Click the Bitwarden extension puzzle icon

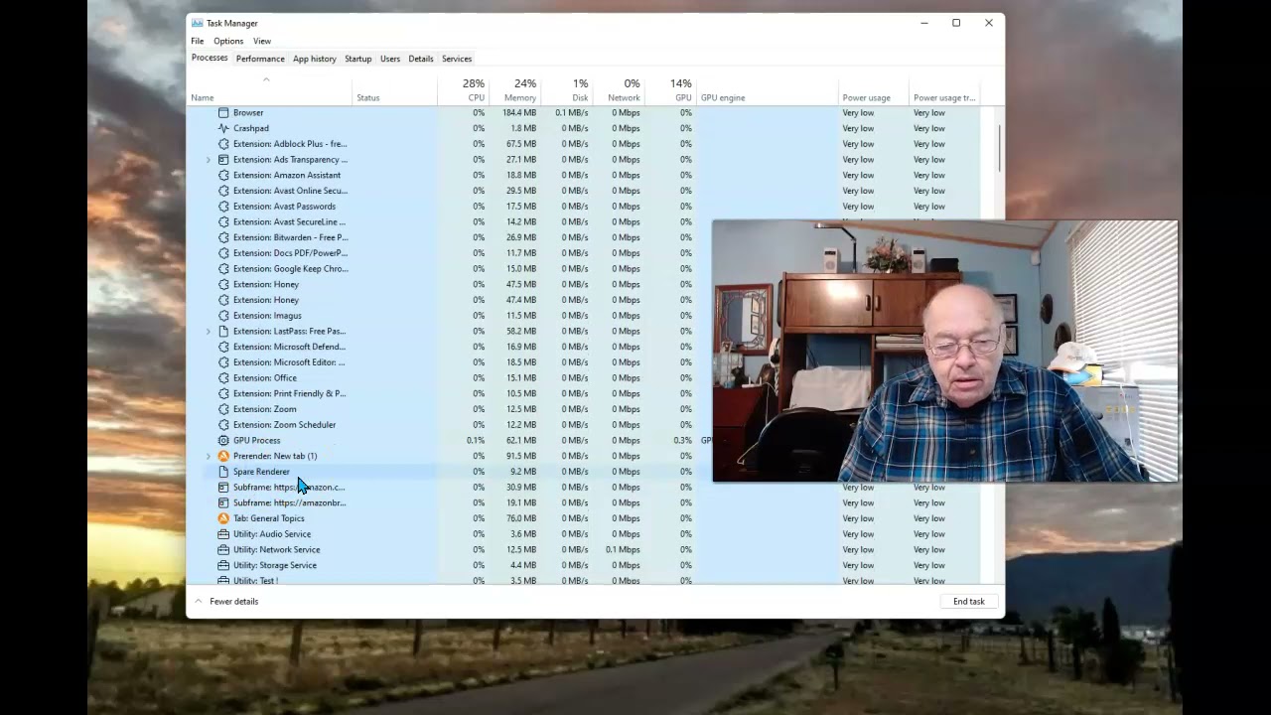coord(223,237)
